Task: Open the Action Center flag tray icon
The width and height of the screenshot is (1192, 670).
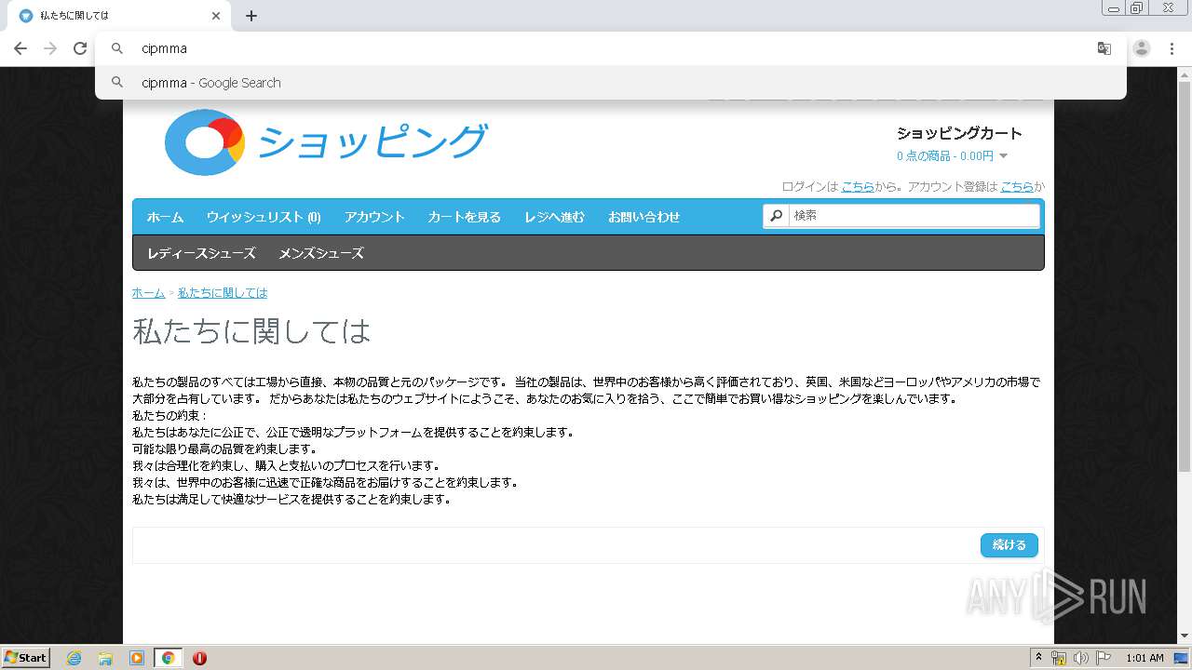Action: pos(1104,658)
